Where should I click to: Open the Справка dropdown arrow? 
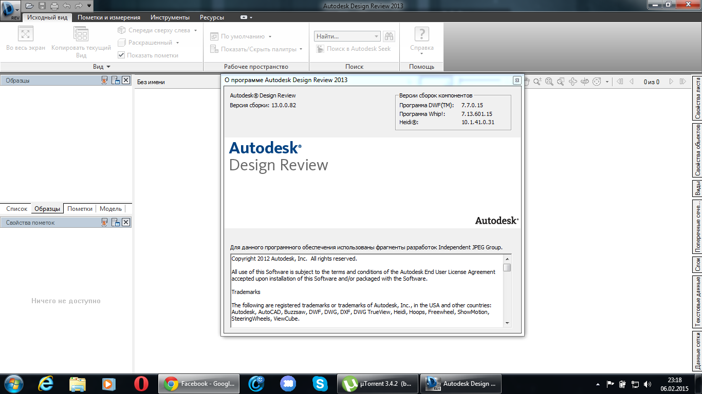(421, 54)
